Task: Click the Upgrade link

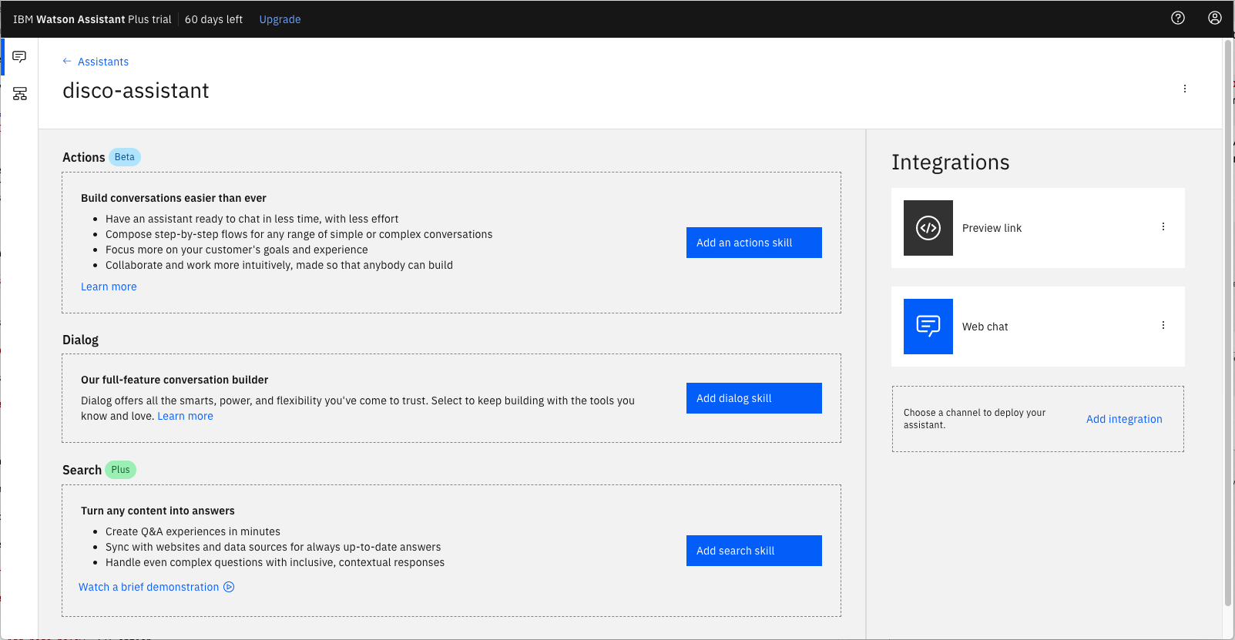Action: [280, 19]
